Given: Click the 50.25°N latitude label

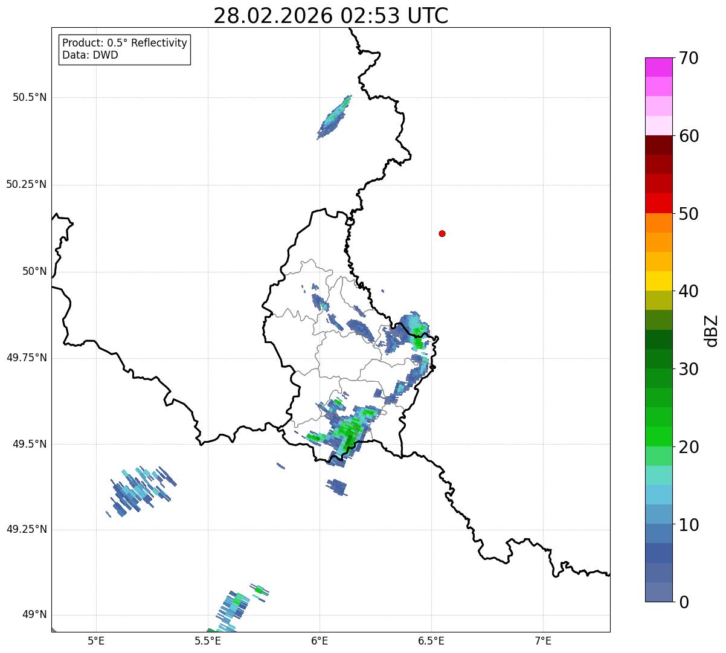Looking at the screenshot, I should coord(27,184).
